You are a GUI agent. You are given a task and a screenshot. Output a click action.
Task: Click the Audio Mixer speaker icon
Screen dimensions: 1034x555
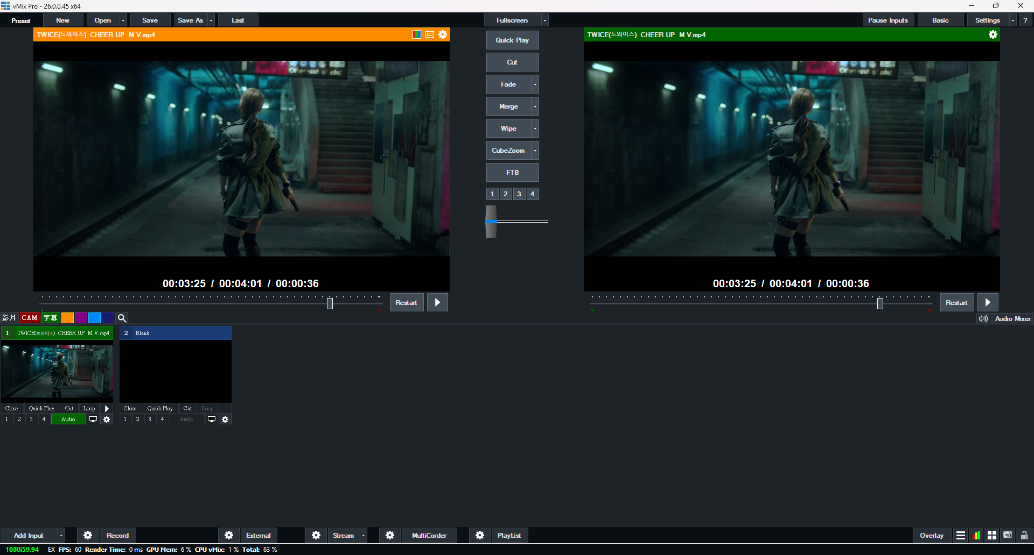click(983, 318)
